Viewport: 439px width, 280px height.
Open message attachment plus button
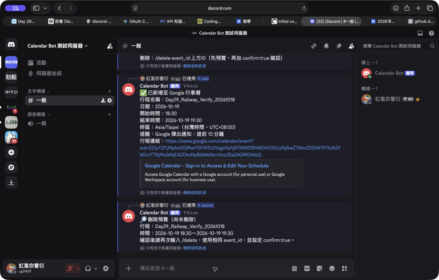coord(129,268)
